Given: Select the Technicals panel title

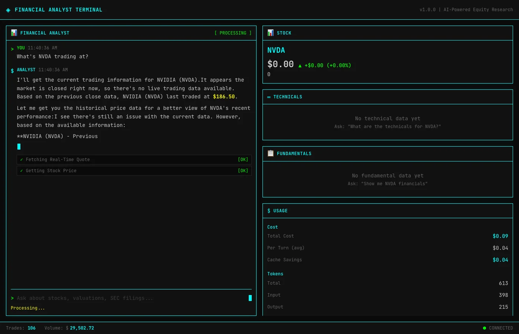Looking at the screenshot, I should point(288,97).
